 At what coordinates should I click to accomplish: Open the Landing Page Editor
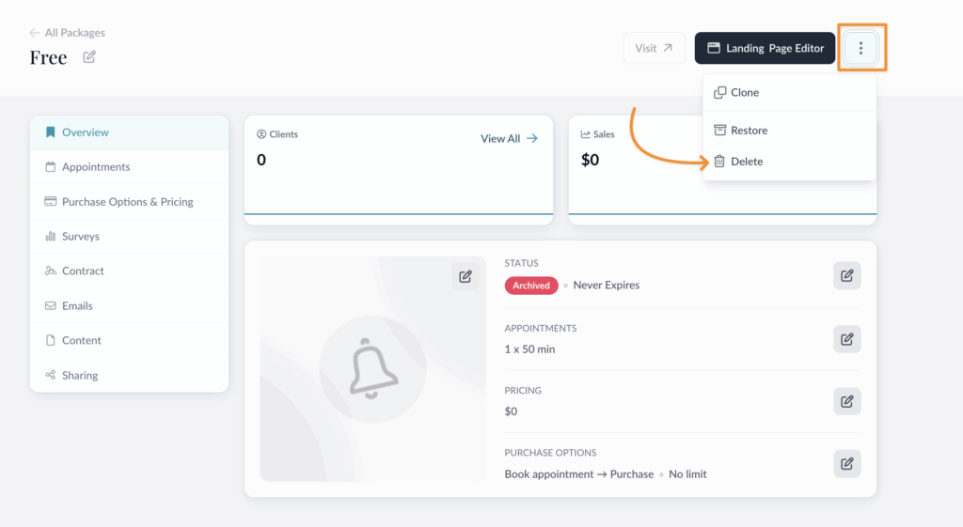(765, 48)
